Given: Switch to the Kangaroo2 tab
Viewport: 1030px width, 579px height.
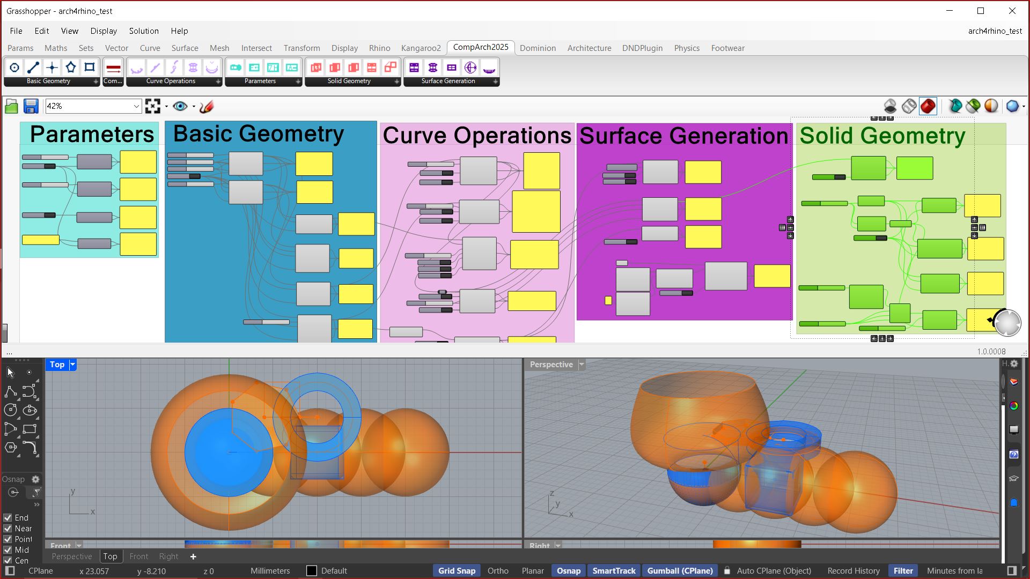Looking at the screenshot, I should click(421, 48).
